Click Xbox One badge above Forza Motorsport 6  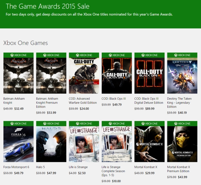coord(19,123)
